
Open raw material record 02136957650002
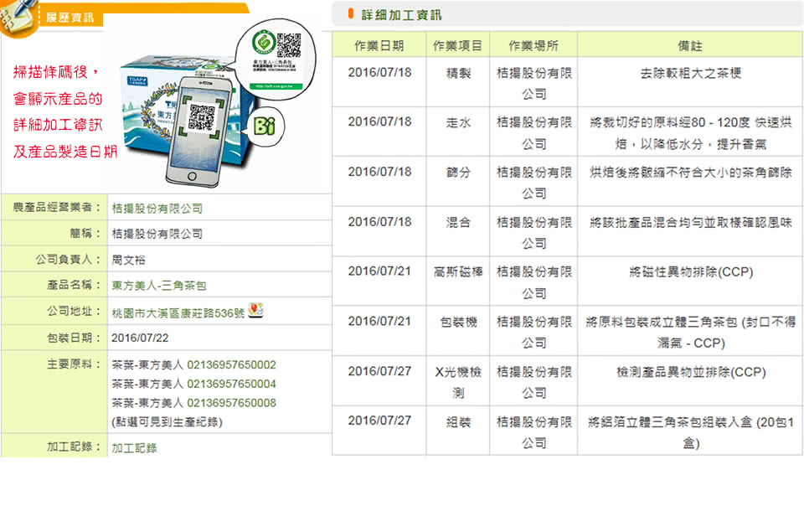231,365
